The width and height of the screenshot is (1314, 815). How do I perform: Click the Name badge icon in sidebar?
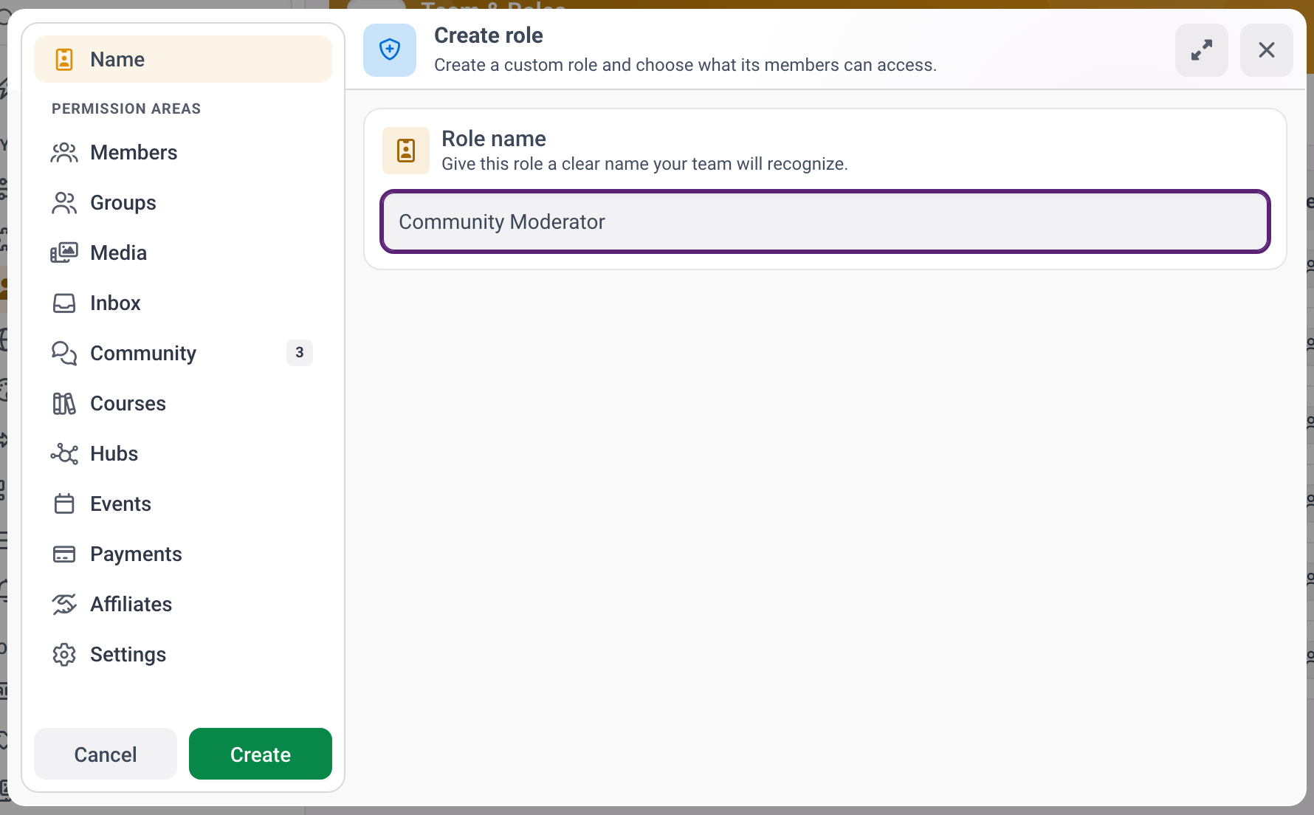64,59
